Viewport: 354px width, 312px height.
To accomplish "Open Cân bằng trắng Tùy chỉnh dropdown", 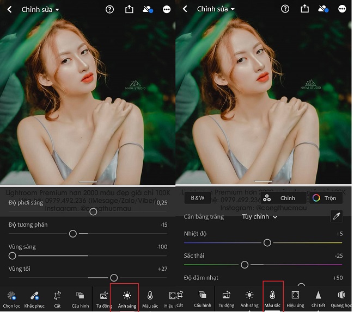I will coord(260,216).
